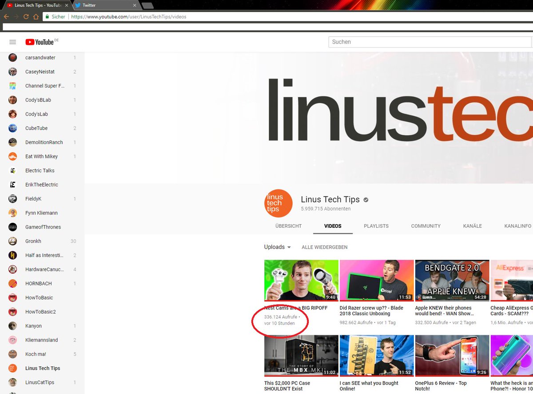This screenshot has width=533, height=394.
Task: Click the browser URL address bar
Action: tap(289, 16)
